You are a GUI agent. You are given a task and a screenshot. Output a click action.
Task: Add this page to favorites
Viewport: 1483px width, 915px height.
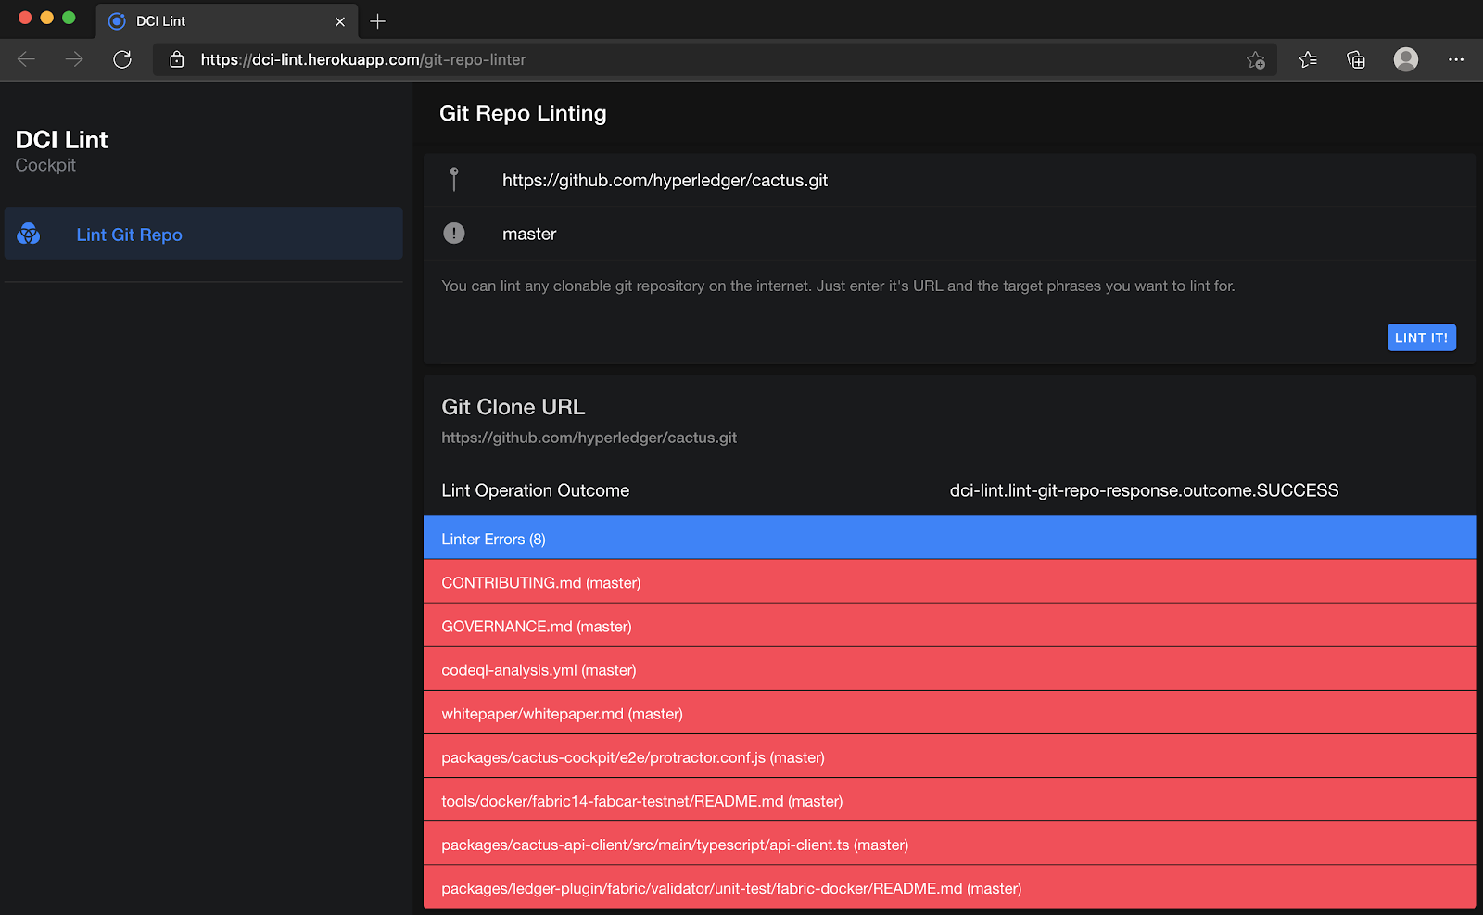1256,59
